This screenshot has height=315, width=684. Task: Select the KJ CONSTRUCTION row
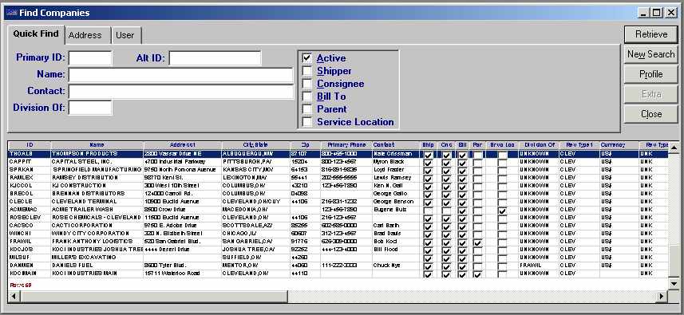coord(338,186)
